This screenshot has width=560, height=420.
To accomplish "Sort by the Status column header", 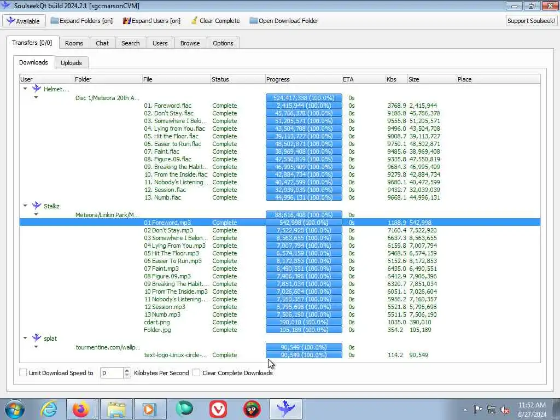I will pyautogui.click(x=237, y=79).
